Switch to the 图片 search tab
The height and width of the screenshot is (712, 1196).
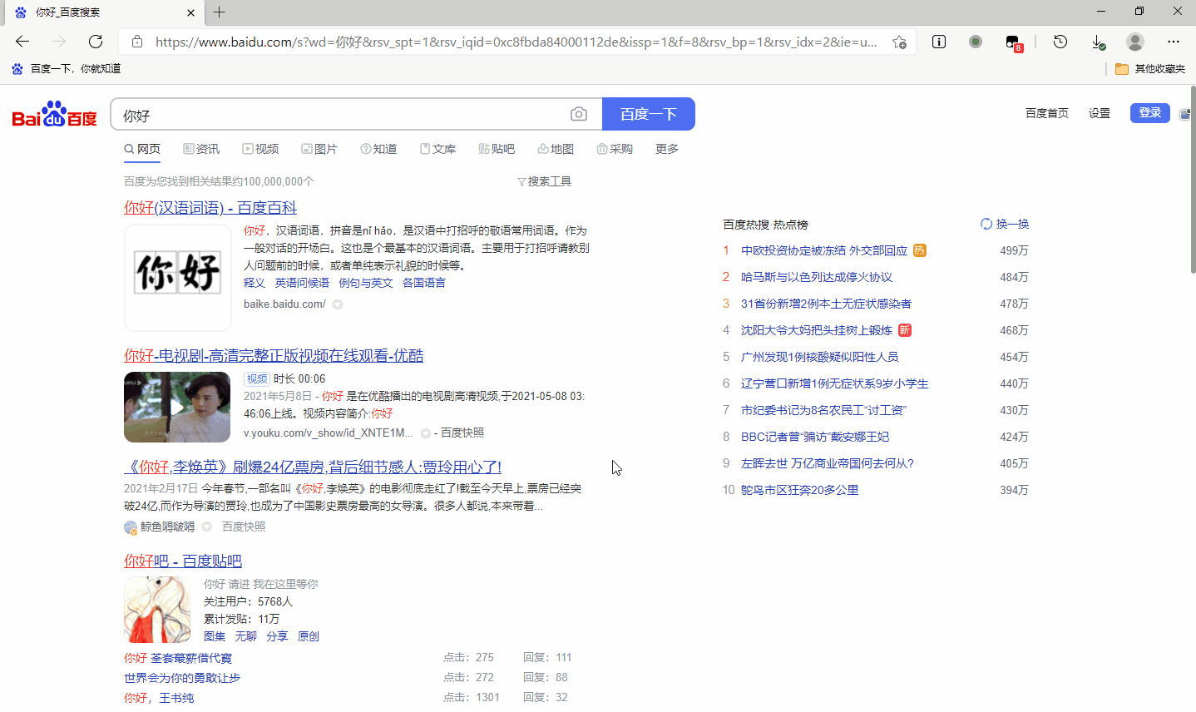(319, 149)
